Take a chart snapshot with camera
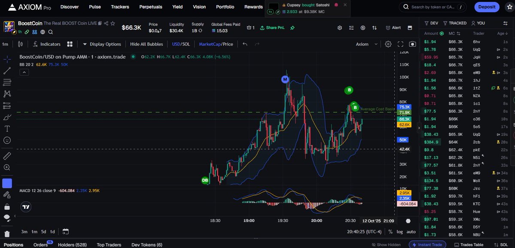The height and width of the screenshot is (248, 515). click(412, 44)
